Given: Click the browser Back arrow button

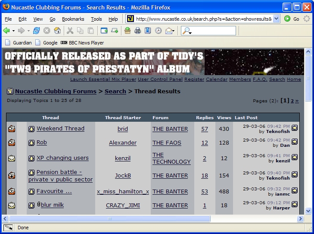Looking at the screenshot, I should click(6, 31).
